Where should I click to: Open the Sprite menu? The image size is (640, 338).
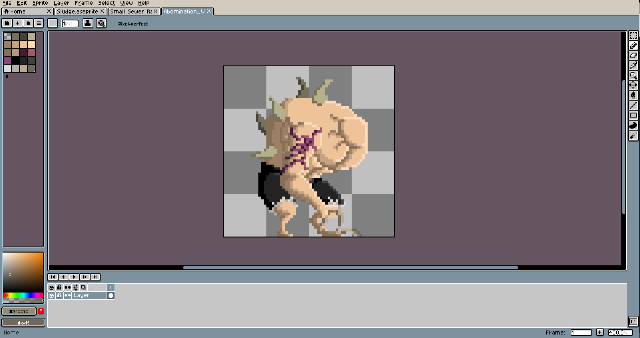(40, 3)
